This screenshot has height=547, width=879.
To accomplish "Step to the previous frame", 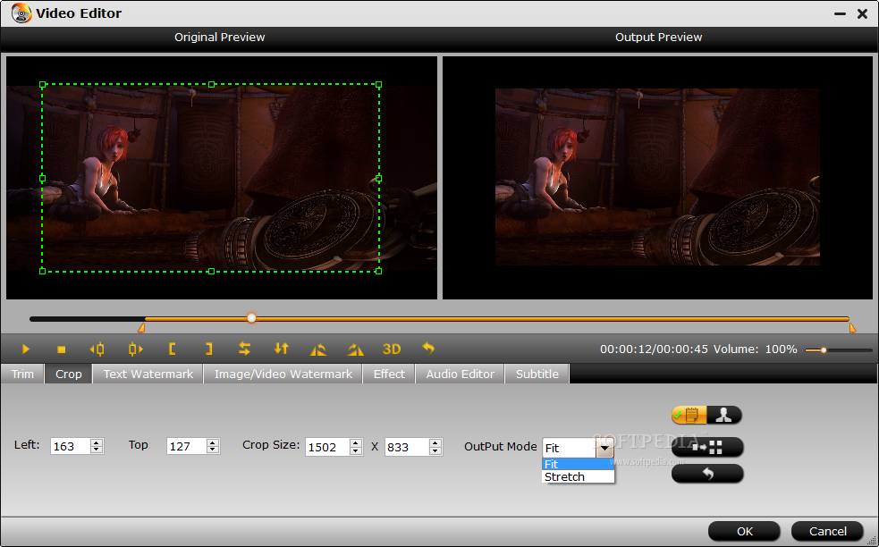I will coord(97,349).
